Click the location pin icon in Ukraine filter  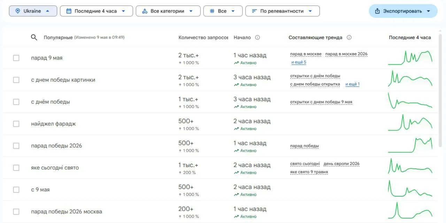click(x=18, y=11)
